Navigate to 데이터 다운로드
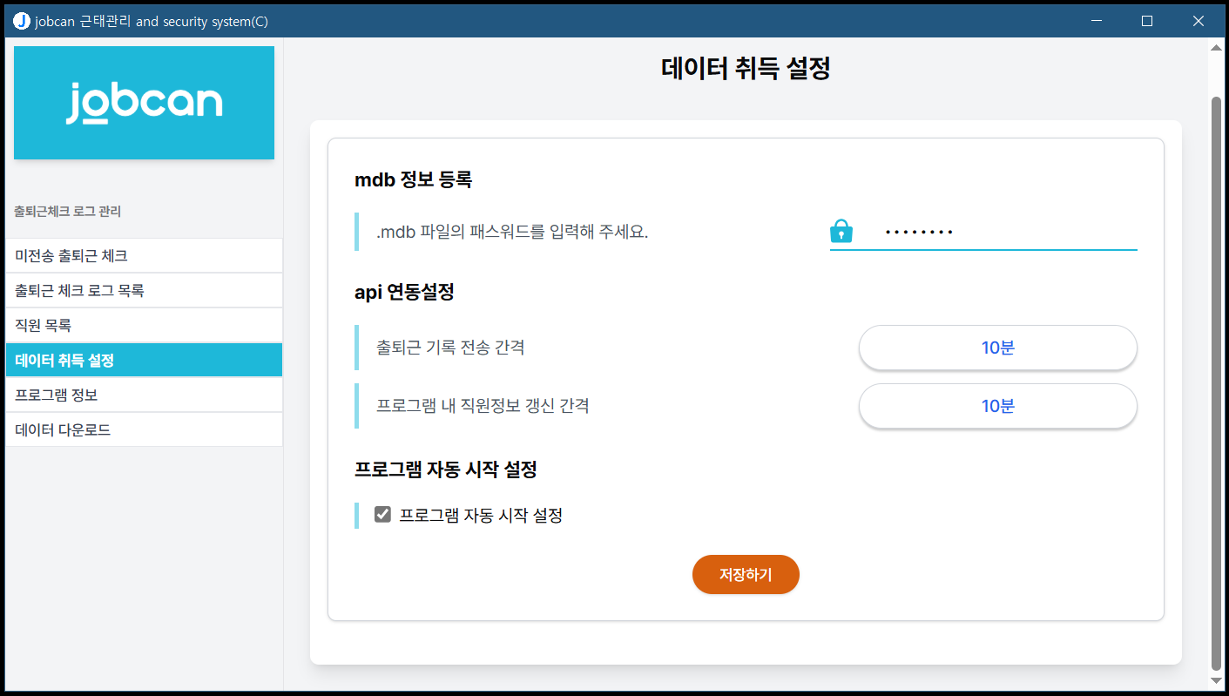This screenshot has height=696, width=1229. click(144, 429)
